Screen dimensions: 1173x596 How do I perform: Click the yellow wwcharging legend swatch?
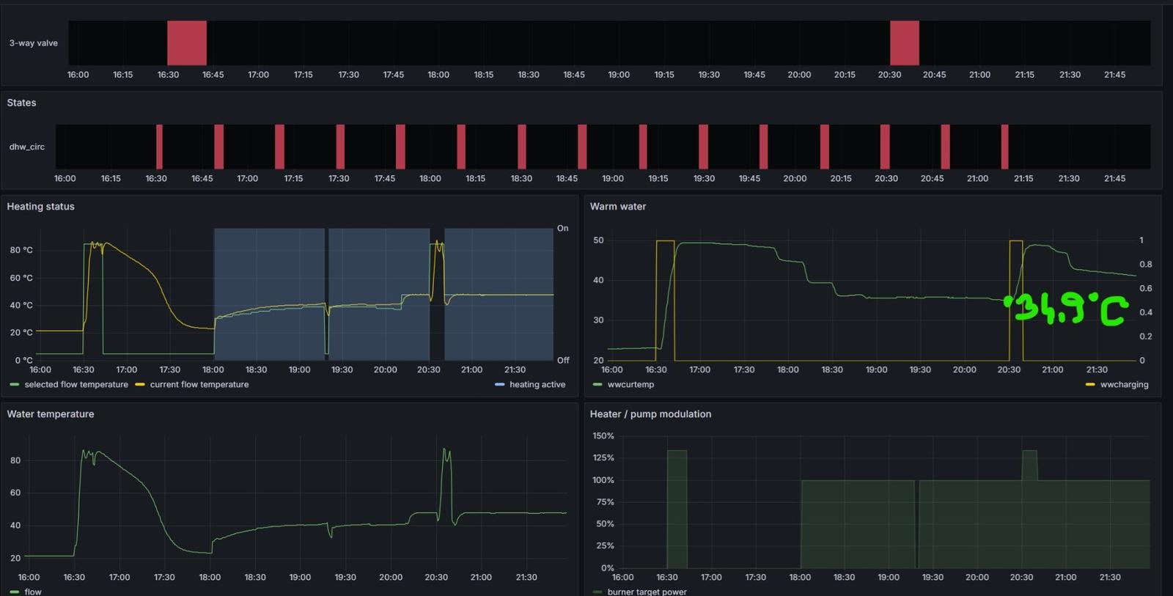(1090, 385)
